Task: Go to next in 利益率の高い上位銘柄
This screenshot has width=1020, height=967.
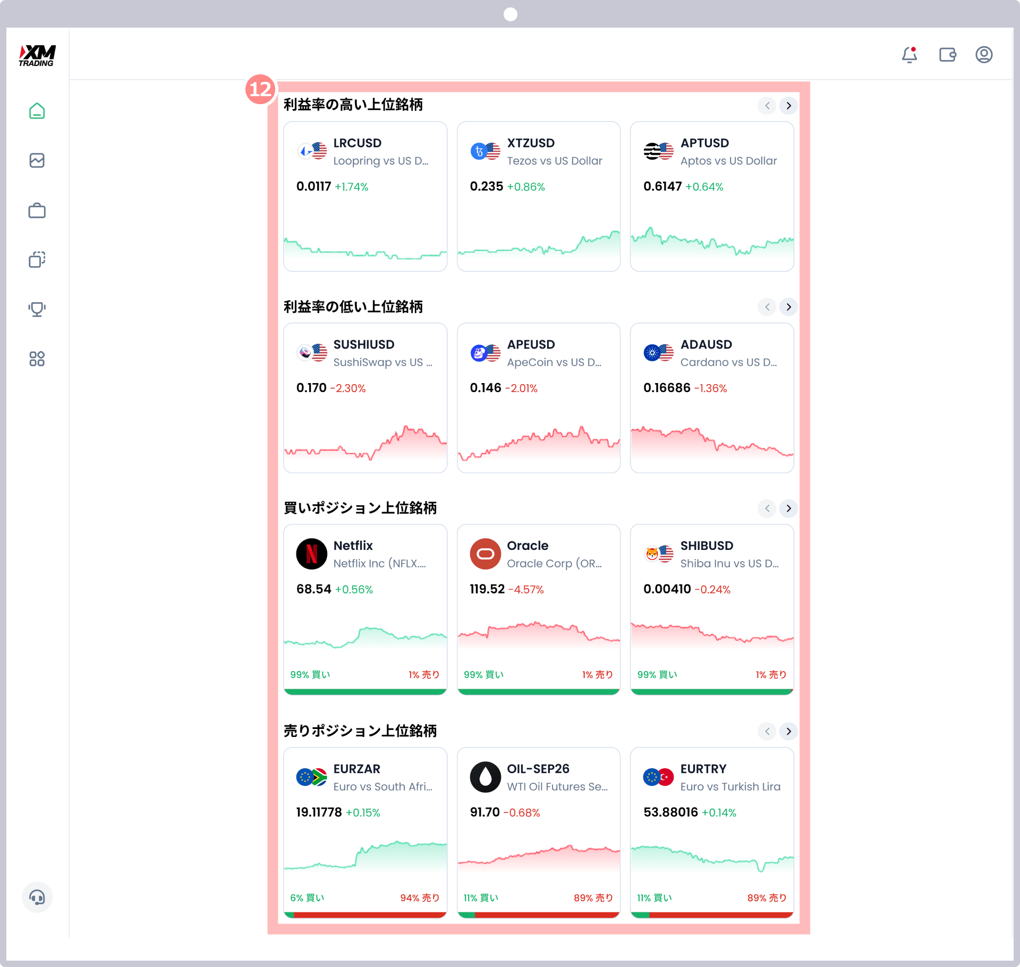Action: click(788, 106)
